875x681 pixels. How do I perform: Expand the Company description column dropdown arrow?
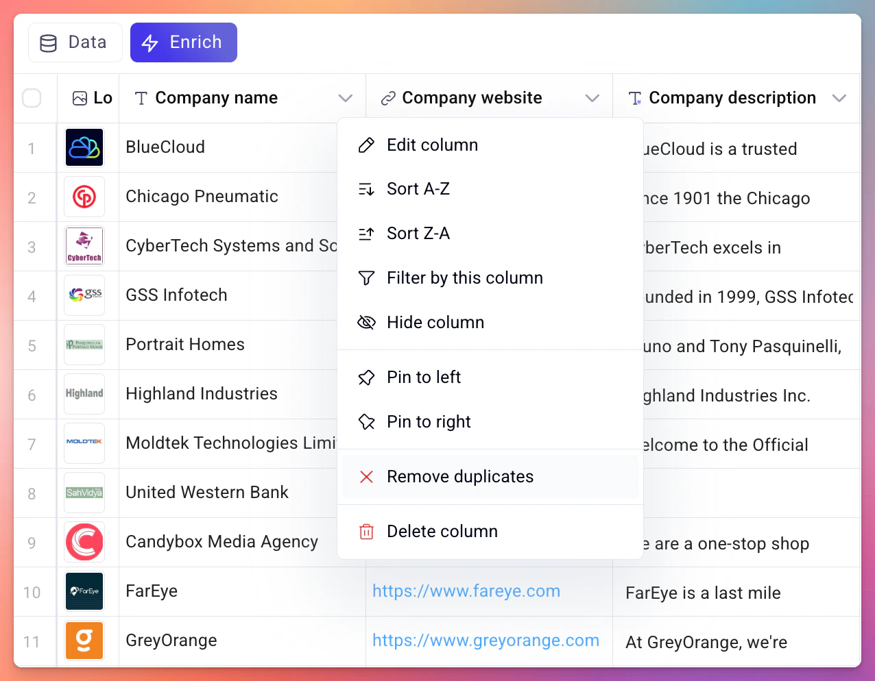[x=839, y=99]
